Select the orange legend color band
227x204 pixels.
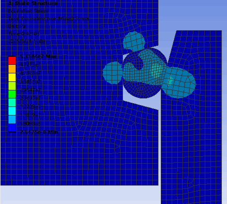12,69
